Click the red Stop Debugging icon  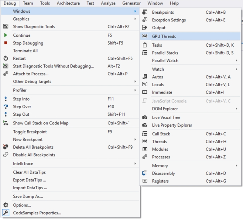pyautogui.click(x=6, y=43)
